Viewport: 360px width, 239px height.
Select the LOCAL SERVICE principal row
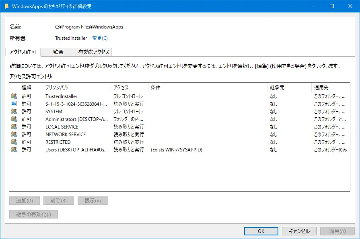(x=179, y=127)
